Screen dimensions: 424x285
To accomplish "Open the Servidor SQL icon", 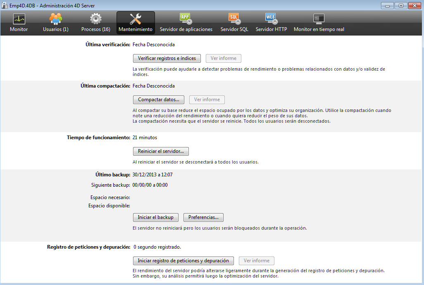I will click(234, 19).
